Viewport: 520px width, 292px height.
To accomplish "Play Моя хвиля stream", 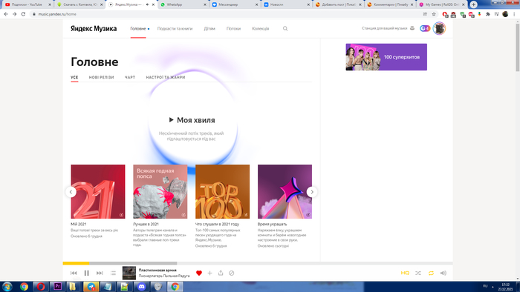I will 192,120.
